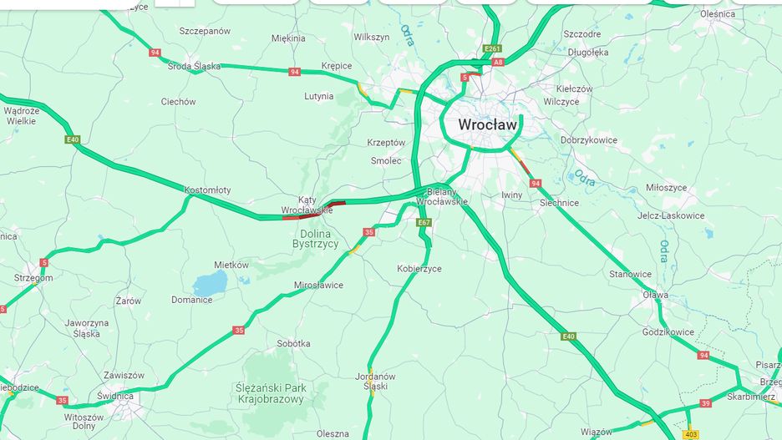
Task: Click the E67 road shield near Bielany Wrocławskie
Action: 424,222
